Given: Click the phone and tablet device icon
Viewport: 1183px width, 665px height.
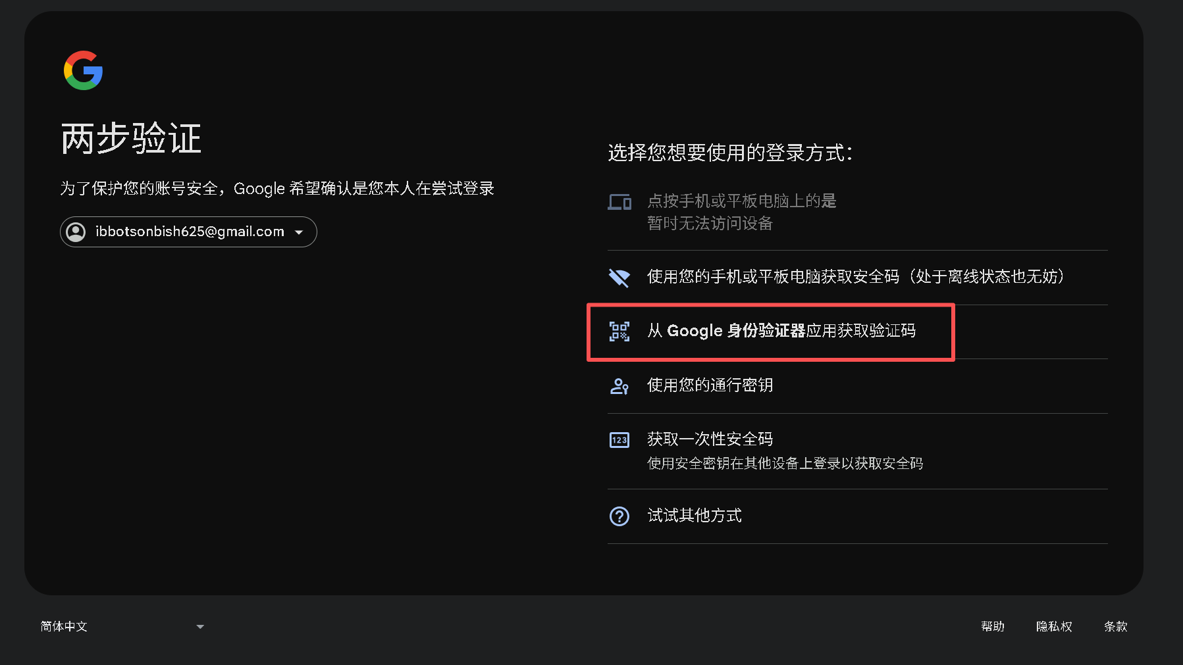Looking at the screenshot, I should (619, 202).
